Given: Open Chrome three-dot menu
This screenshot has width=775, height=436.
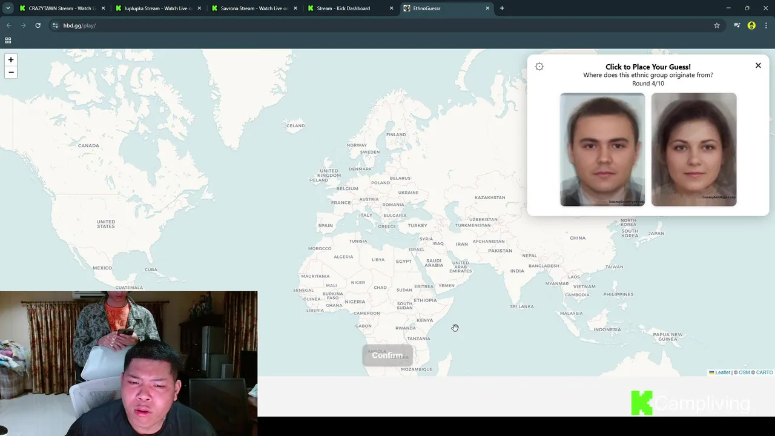Looking at the screenshot, I should (x=766, y=25).
